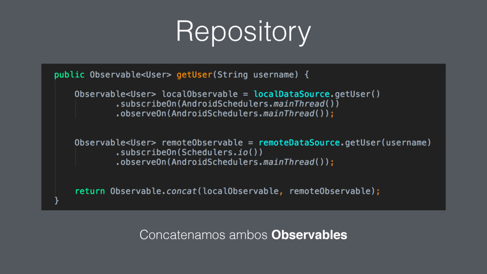Viewport: 487px width, 274px height.
Task: Select cyan remoteDataSource identifier
Action: [x=299, y=143]
